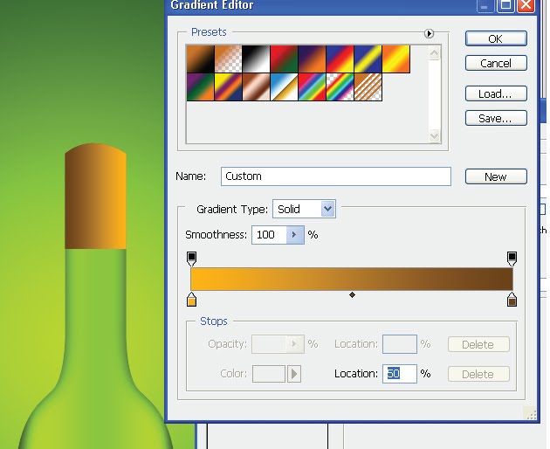Image resolution: width=550 pixels, height=449 pixels.
Task: Choose the blue-yellow-blue preset gradient
Action: click(368, 59)
